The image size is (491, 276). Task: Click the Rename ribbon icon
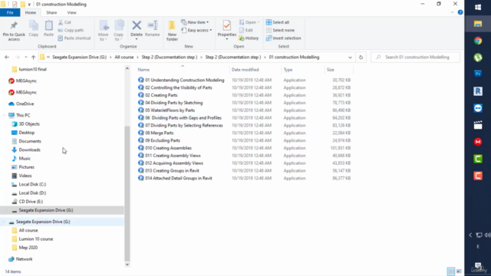point(153,29)
